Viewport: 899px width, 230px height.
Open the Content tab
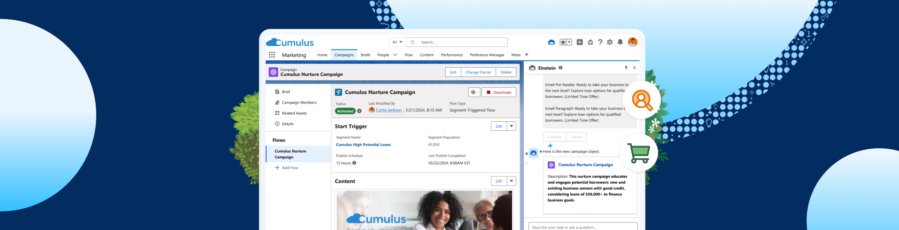pos(427,55)
